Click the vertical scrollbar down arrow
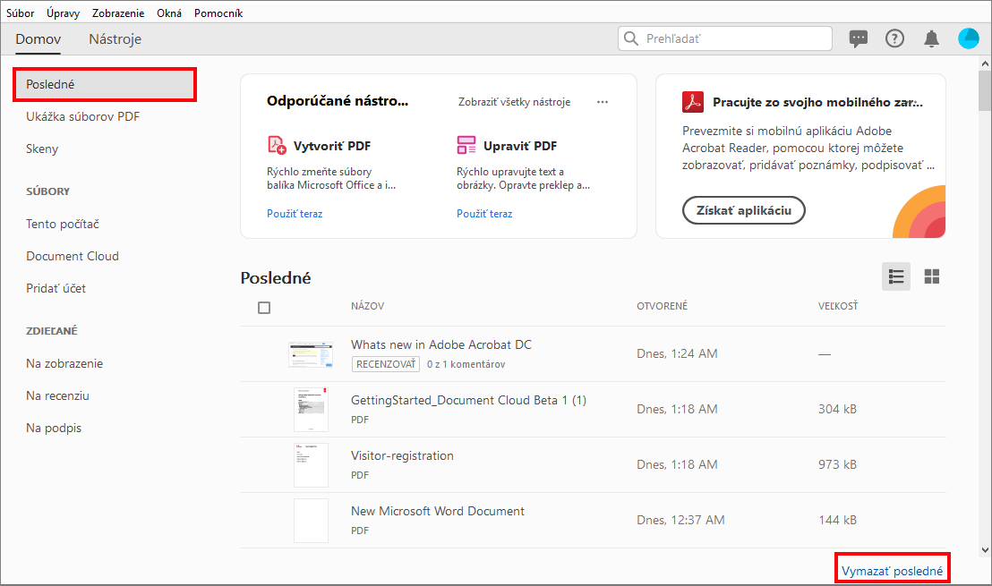 (986, 550)
